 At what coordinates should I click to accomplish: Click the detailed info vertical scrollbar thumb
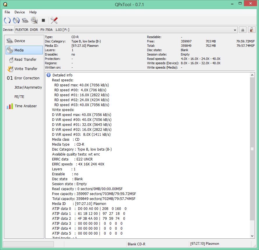252,149
